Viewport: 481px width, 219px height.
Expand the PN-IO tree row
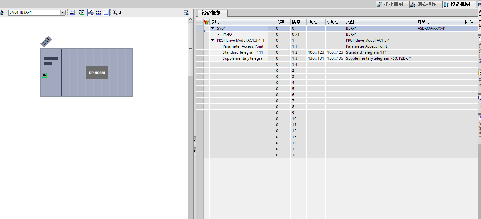coord(218,34)
